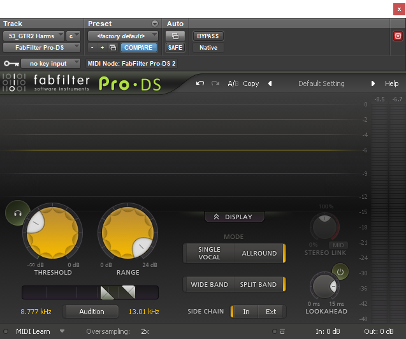Click the LOOKAHEAD knob
This screenshot has width=406, height=339.
324,287
